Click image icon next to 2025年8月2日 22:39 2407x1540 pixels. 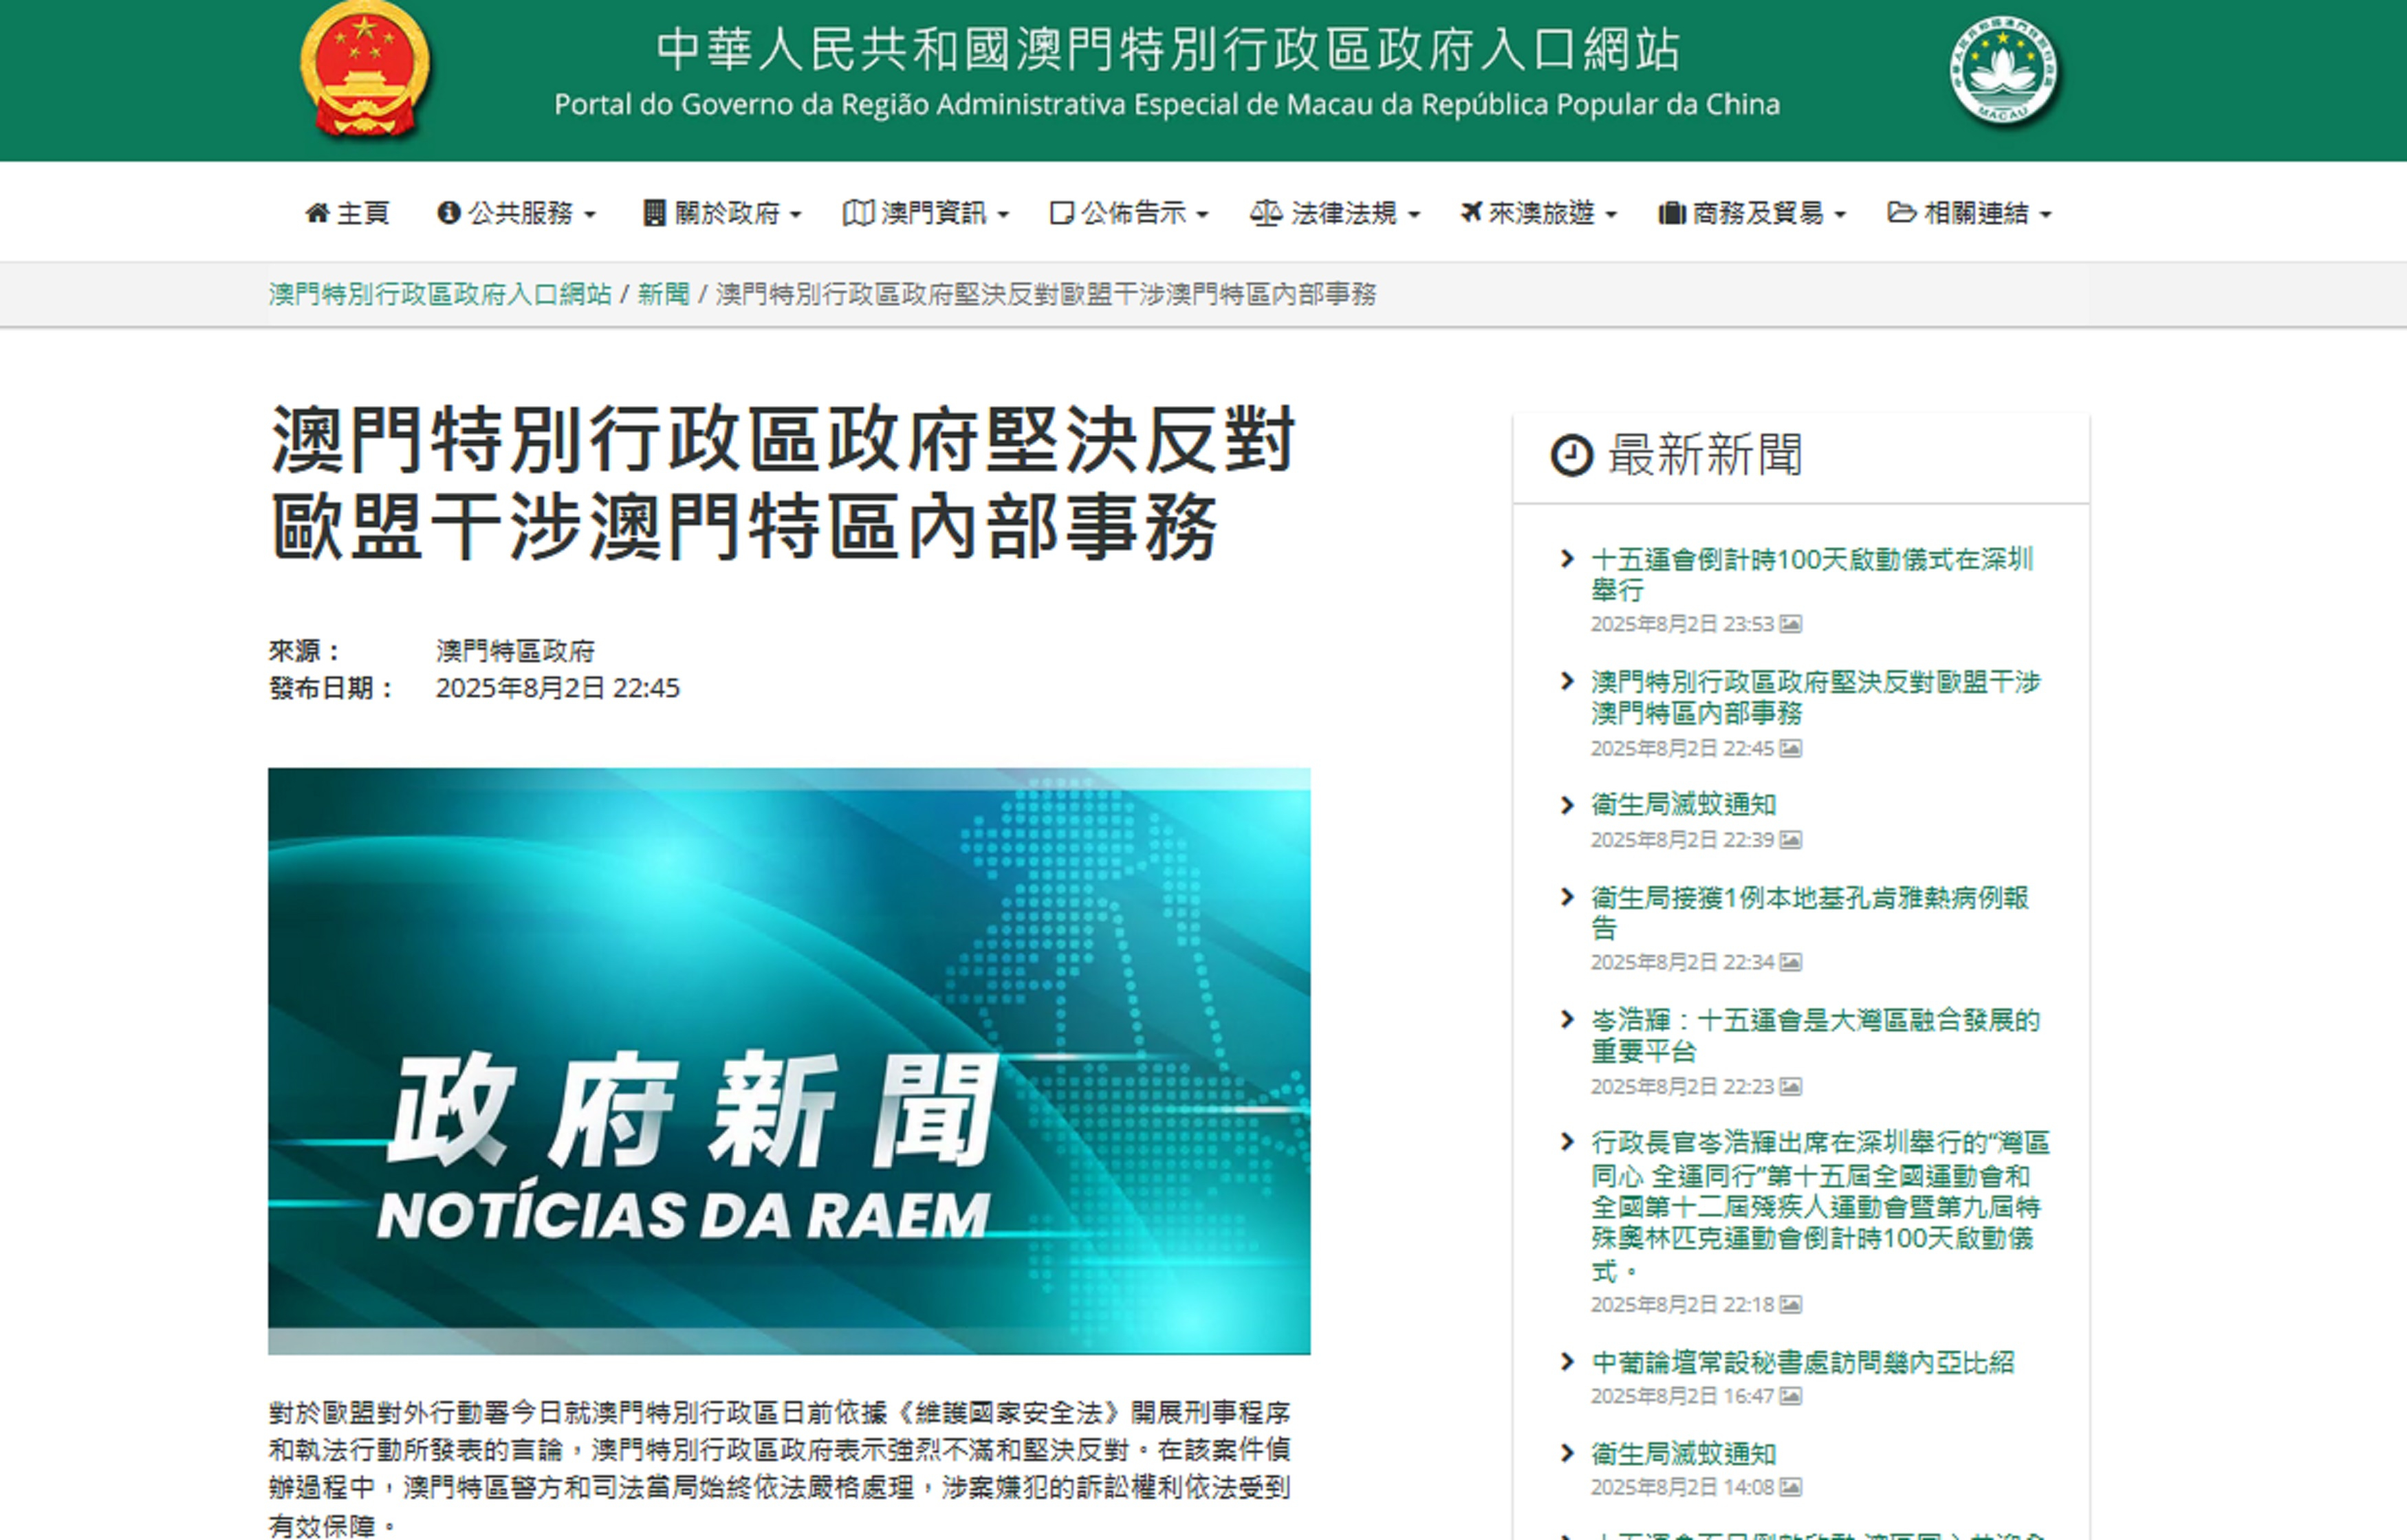point(1791,839)
